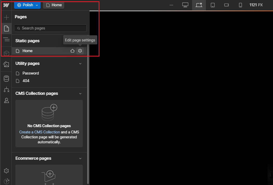The image size is (273, 185).
Task: Open the Logic flow icon
Action: click(x=7, y=89)
